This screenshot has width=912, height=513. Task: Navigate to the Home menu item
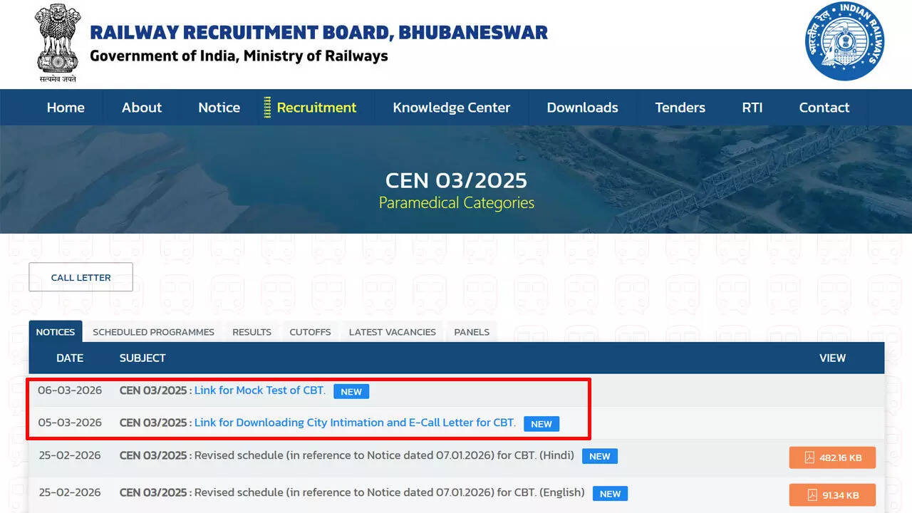click(66, 108)
